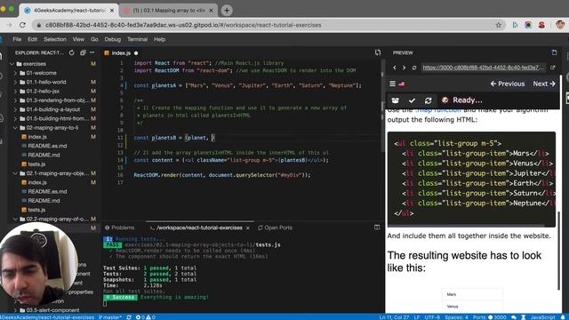569x320 pixels.
Task: Click the green arrow browser extension icon
Action: coord(515,25)
